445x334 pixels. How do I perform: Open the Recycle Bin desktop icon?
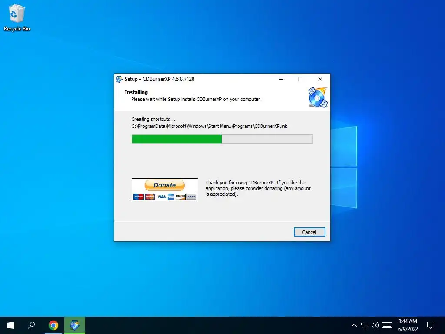click(17, 17)
